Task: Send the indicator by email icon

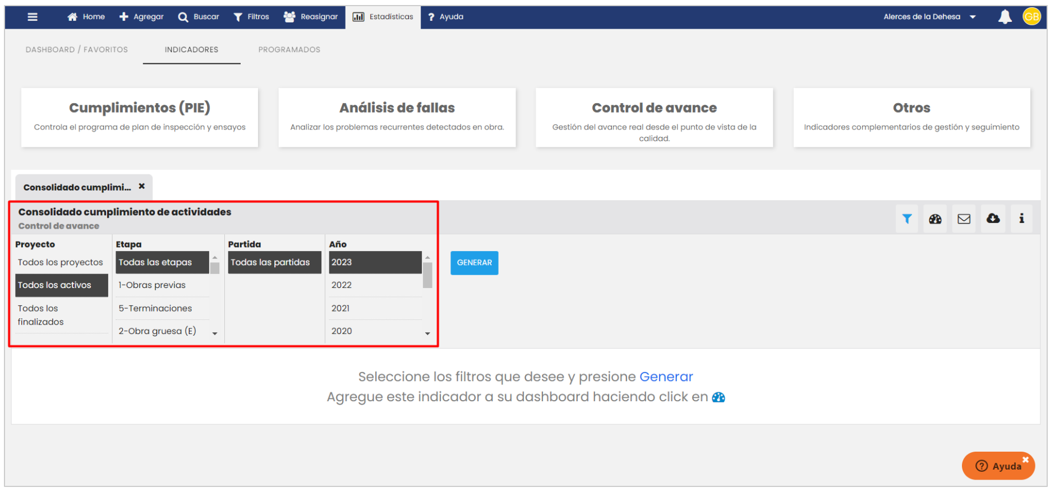Action: (964, 219)
